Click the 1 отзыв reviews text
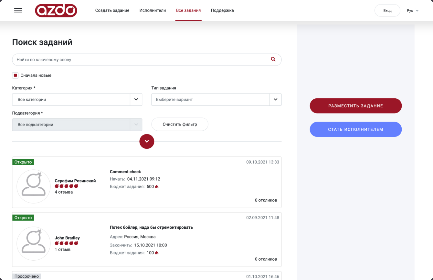This screenshot has height=280, width=433. (x=62, y=249)
